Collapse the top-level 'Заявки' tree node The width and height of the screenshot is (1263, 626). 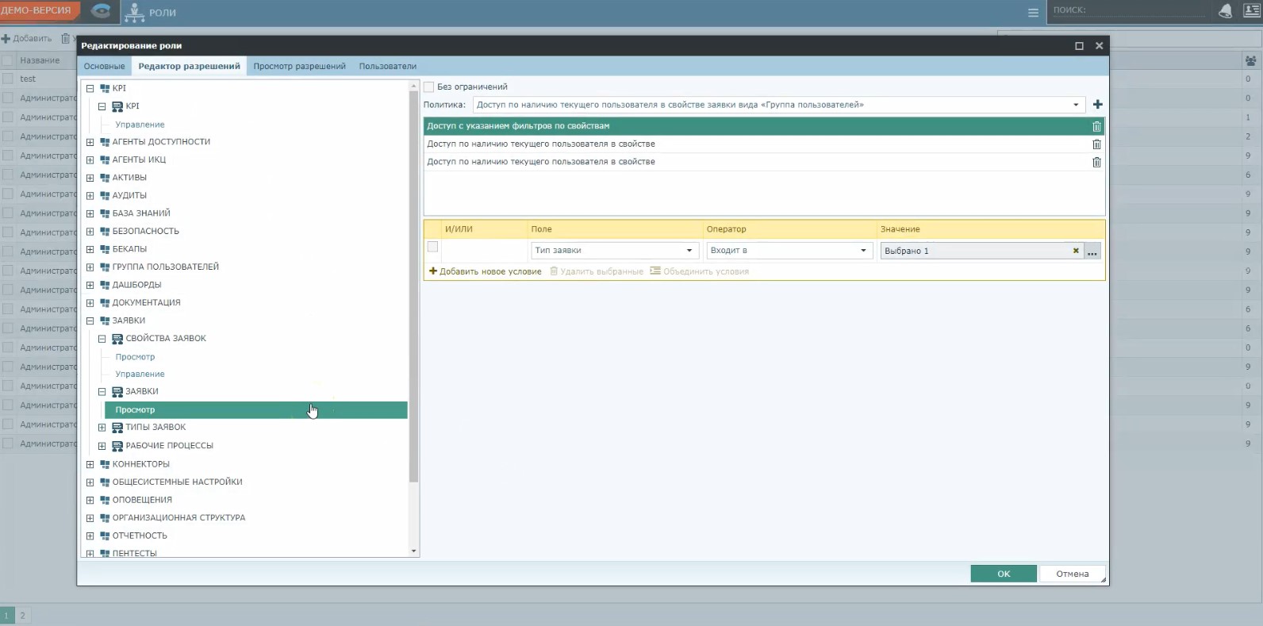tap(90, 321)
